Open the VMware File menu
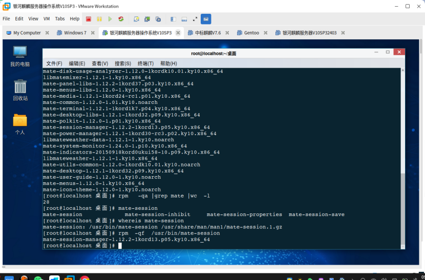 pyautogui.click(x=6, y=19)
